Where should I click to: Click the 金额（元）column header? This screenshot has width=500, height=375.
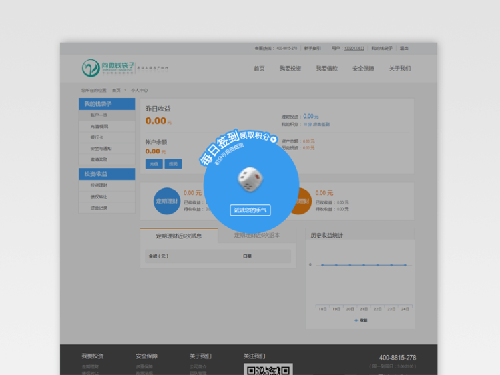click(158, 256)
